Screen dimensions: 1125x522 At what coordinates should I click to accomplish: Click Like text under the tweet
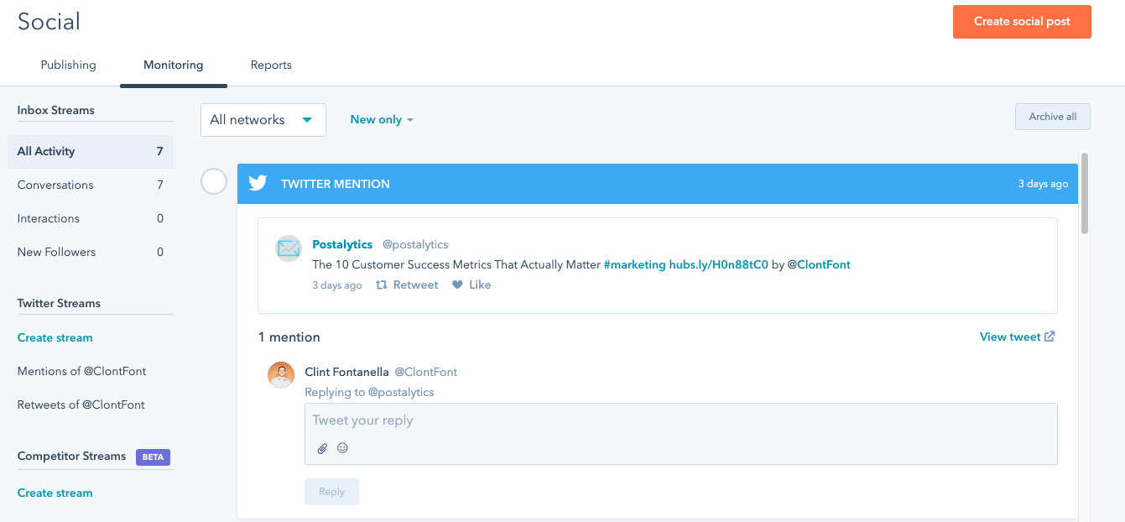tap(480, 285)
